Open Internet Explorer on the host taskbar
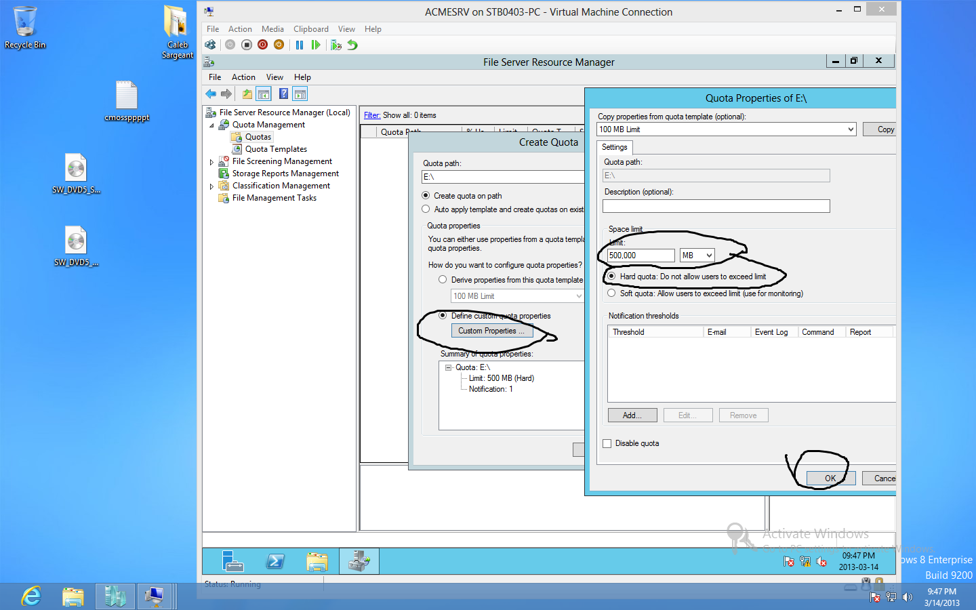This screenshot has width=976, height=610. pyautogui.click(x=31, y=596)
